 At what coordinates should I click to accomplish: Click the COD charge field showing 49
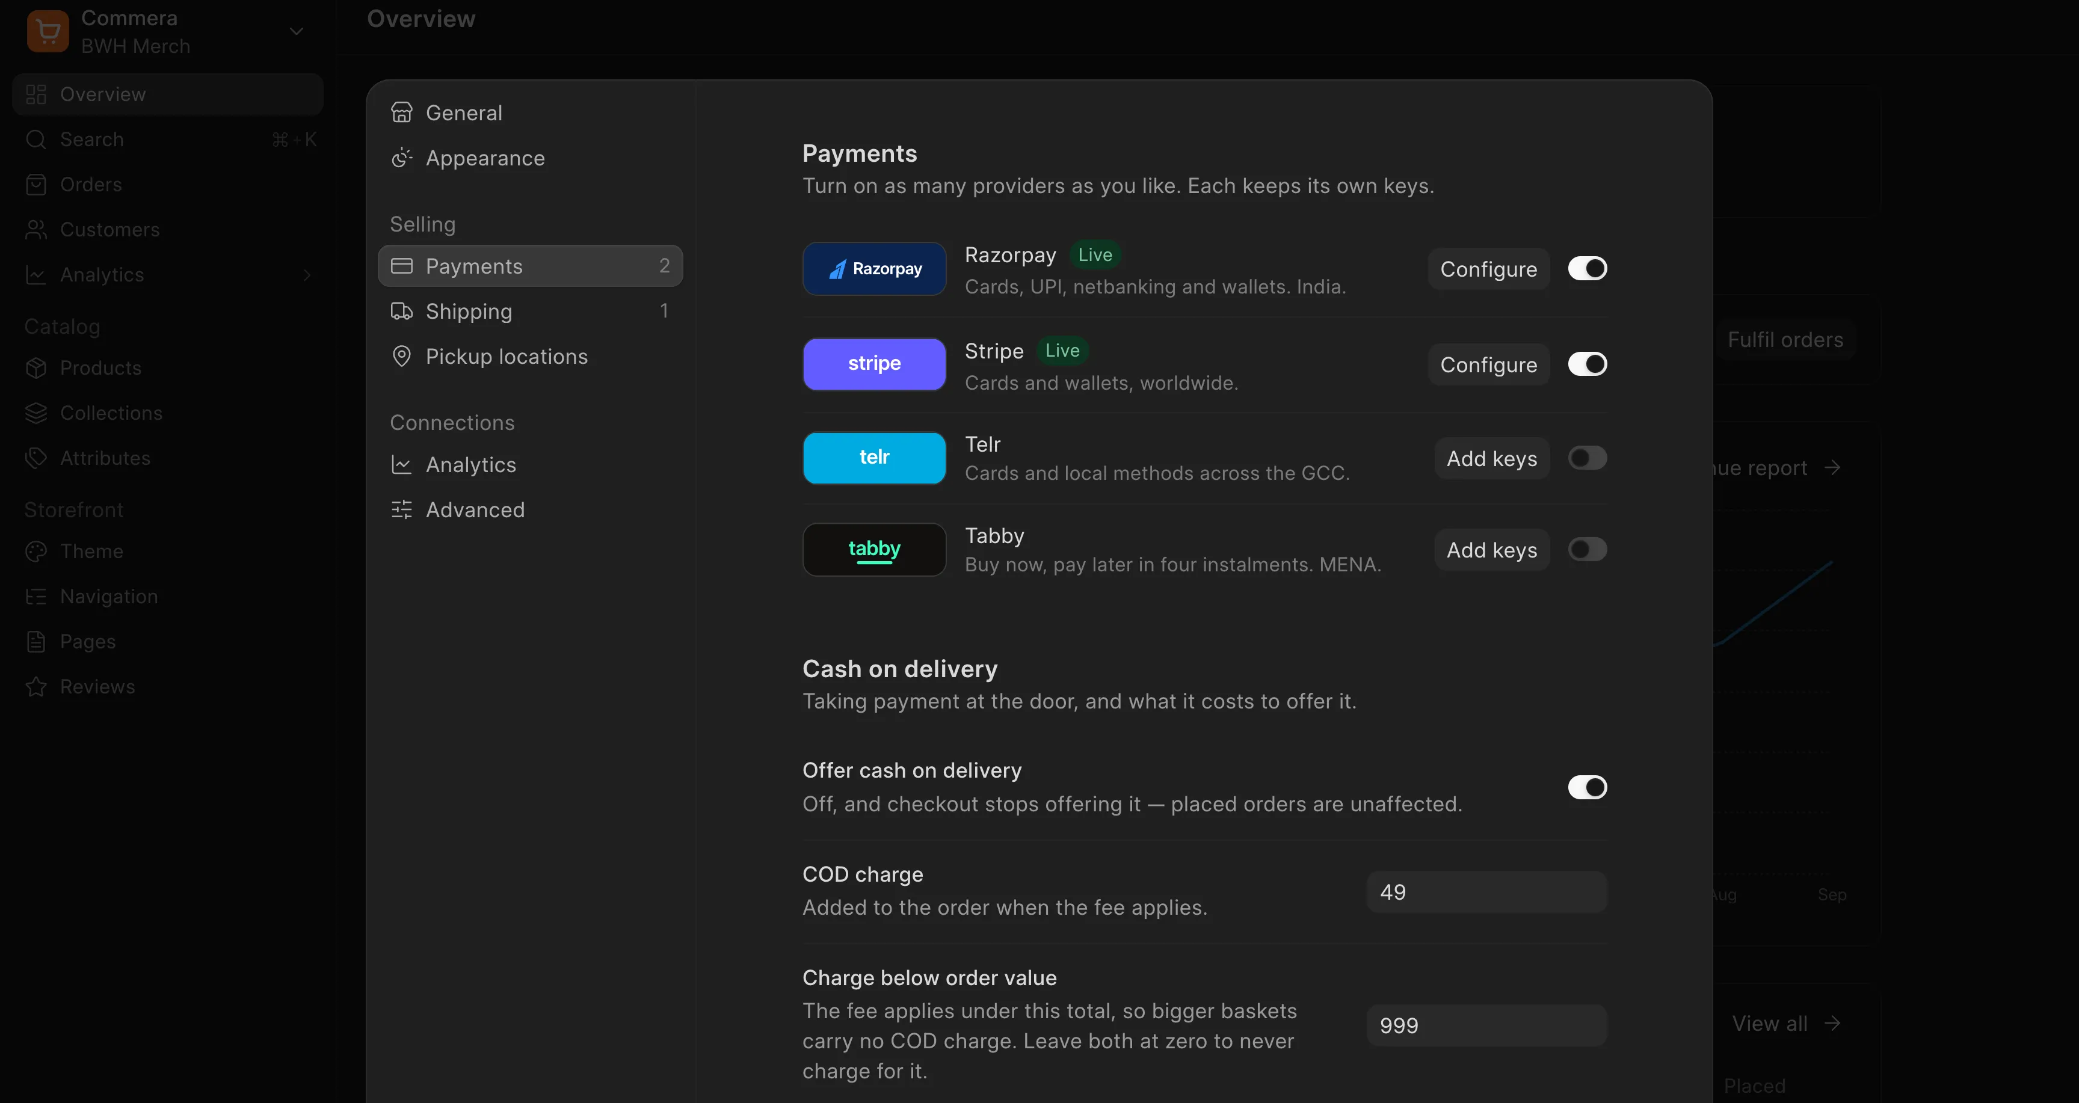[x=1486, y=891]
